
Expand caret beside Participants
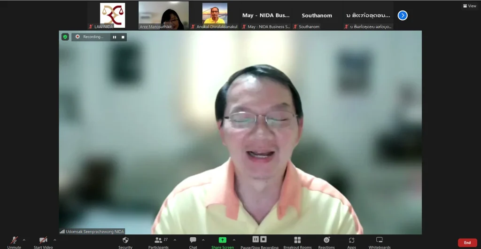coord(175,240)
